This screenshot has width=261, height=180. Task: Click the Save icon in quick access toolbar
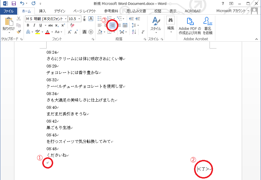click(14, 4)
